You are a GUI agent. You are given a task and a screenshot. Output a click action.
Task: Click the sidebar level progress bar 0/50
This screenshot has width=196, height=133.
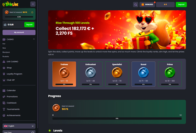pyautogui.click(x=19, y=17)
